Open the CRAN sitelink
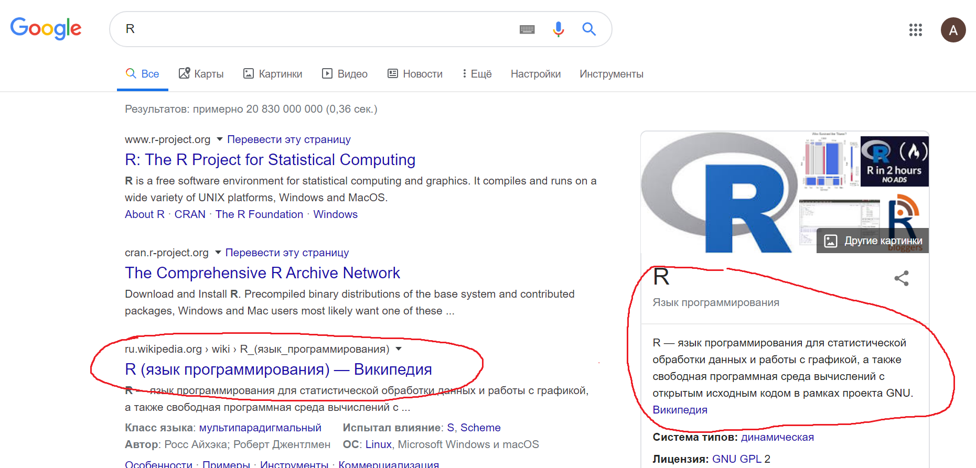976x468 pixels. click(190, 214)
